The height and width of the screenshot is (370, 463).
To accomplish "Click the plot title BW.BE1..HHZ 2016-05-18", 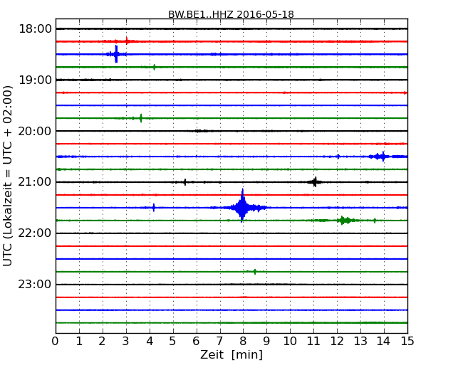I will (231, 14).
